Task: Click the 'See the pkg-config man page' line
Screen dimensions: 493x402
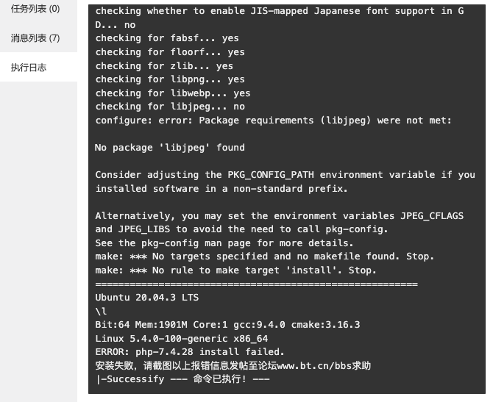Action: (x=224, y=243)
